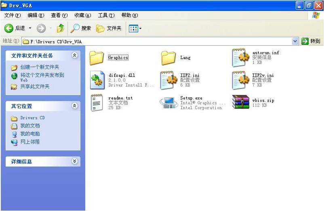Click the IIF2.ini configuration file
The height and width of the screenshot is (211, 324).
[x=169, y=80]
